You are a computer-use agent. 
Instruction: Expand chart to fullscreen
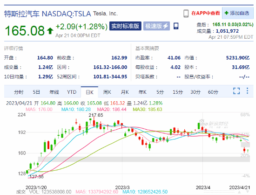tap(236, 91)
